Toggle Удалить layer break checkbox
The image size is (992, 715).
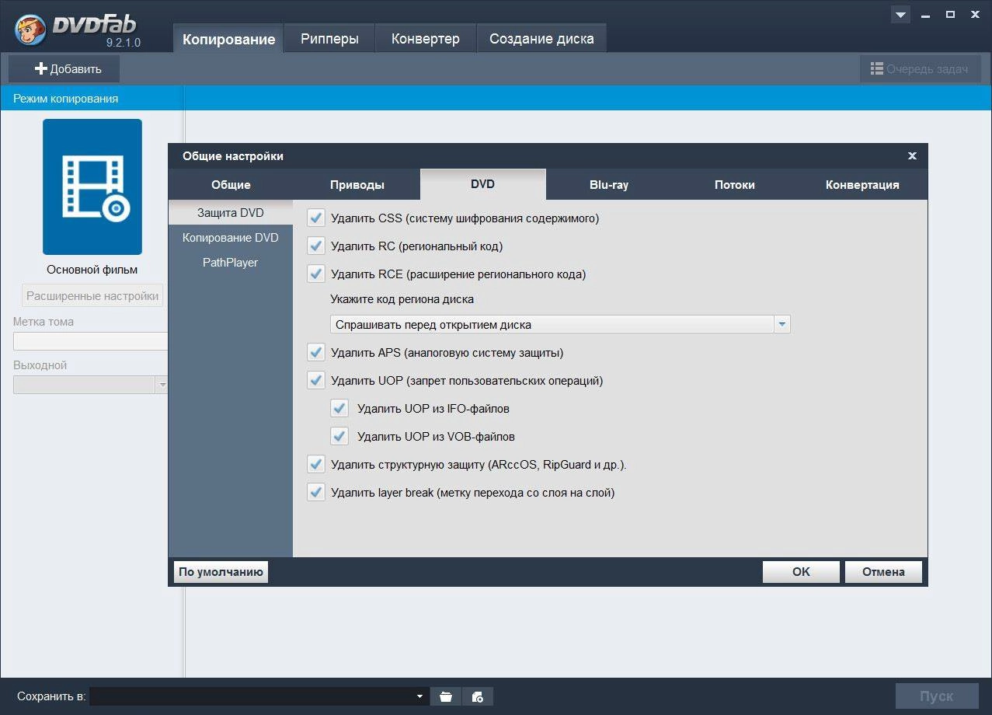coord(316,493)
